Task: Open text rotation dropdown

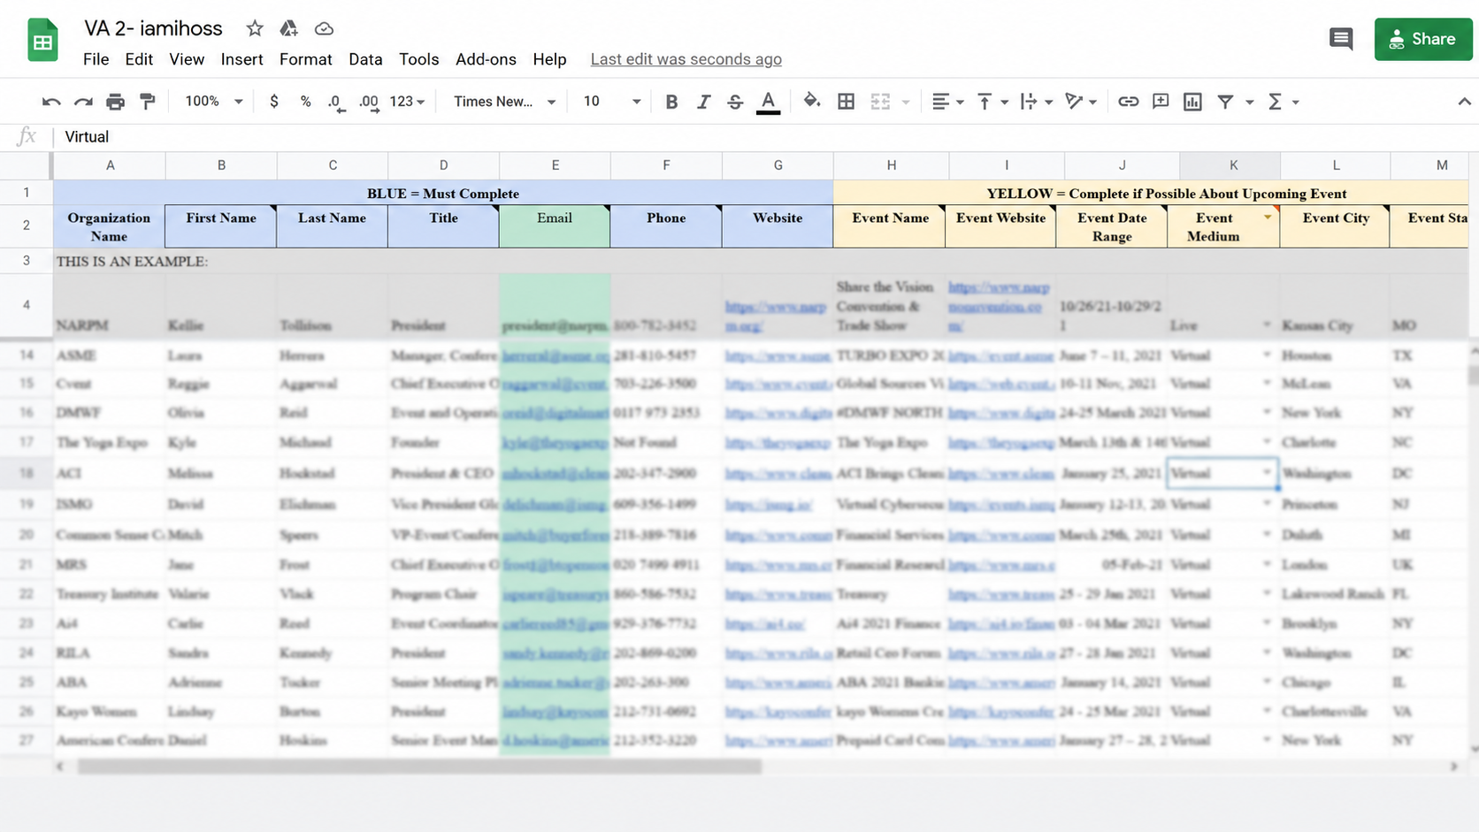Action: [x=1080, y=102]
